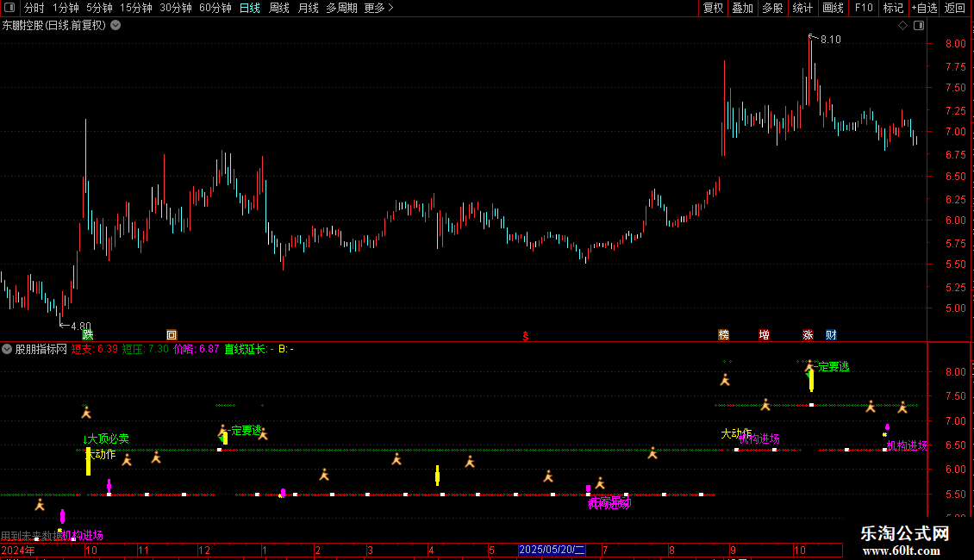Switch to 日线 daily chart
The width and height of the screenshot is (974, 560).
click(250, 8)
